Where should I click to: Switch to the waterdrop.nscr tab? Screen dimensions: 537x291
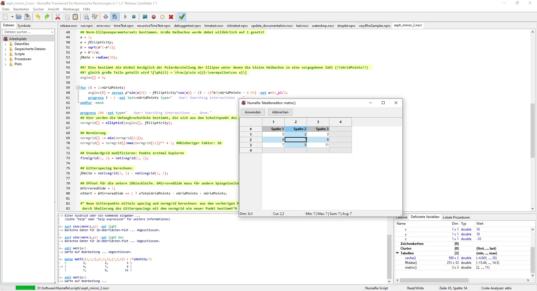323,26
